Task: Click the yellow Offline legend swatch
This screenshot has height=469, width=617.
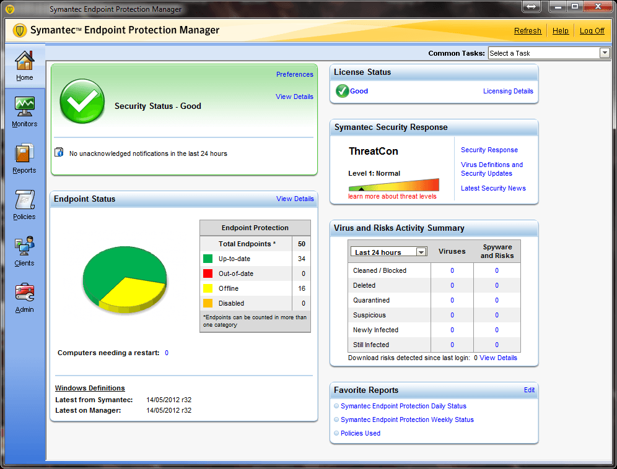Action: pyautogui.click(x=208, y=288)
